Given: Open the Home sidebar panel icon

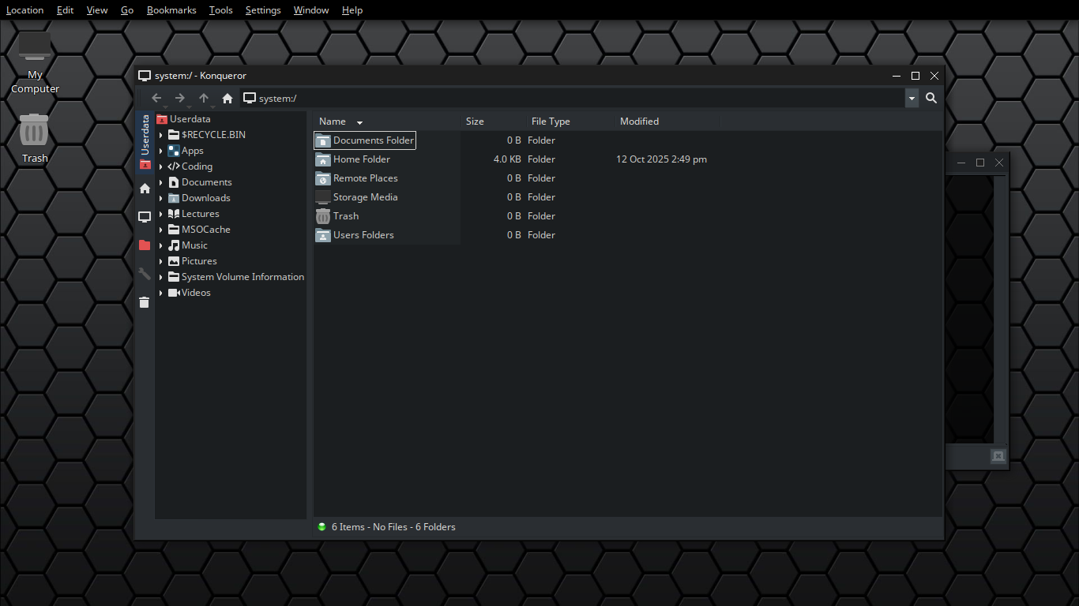Looking at the screenshot, I should click(x=145, y=189).
